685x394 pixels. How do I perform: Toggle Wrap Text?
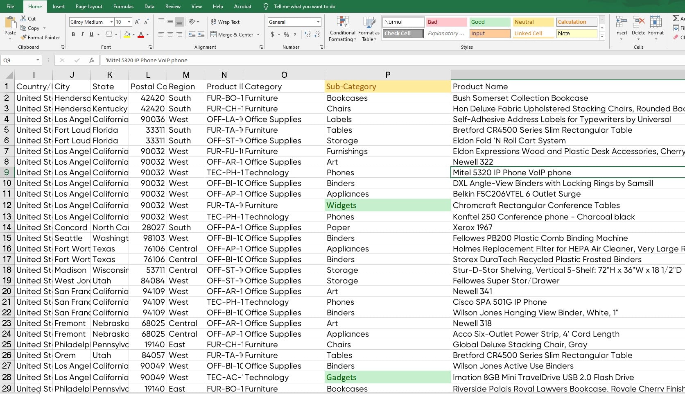coord(225,22)
